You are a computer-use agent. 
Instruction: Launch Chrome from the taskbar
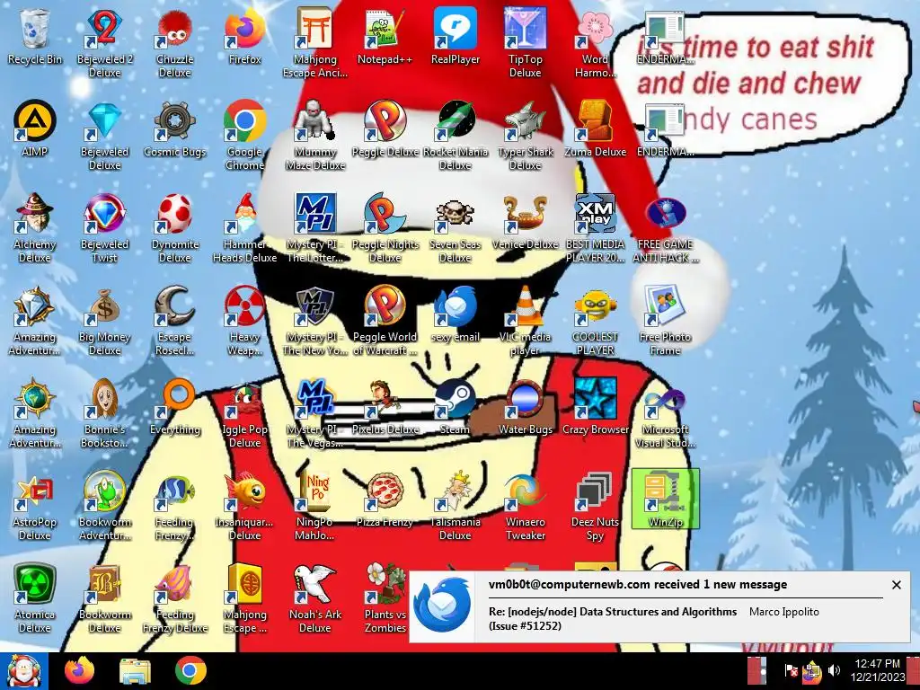tap(190, 671)
